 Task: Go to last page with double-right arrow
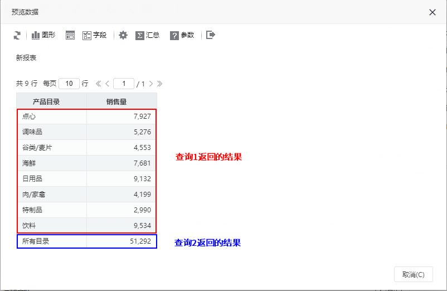coord(159,84)
